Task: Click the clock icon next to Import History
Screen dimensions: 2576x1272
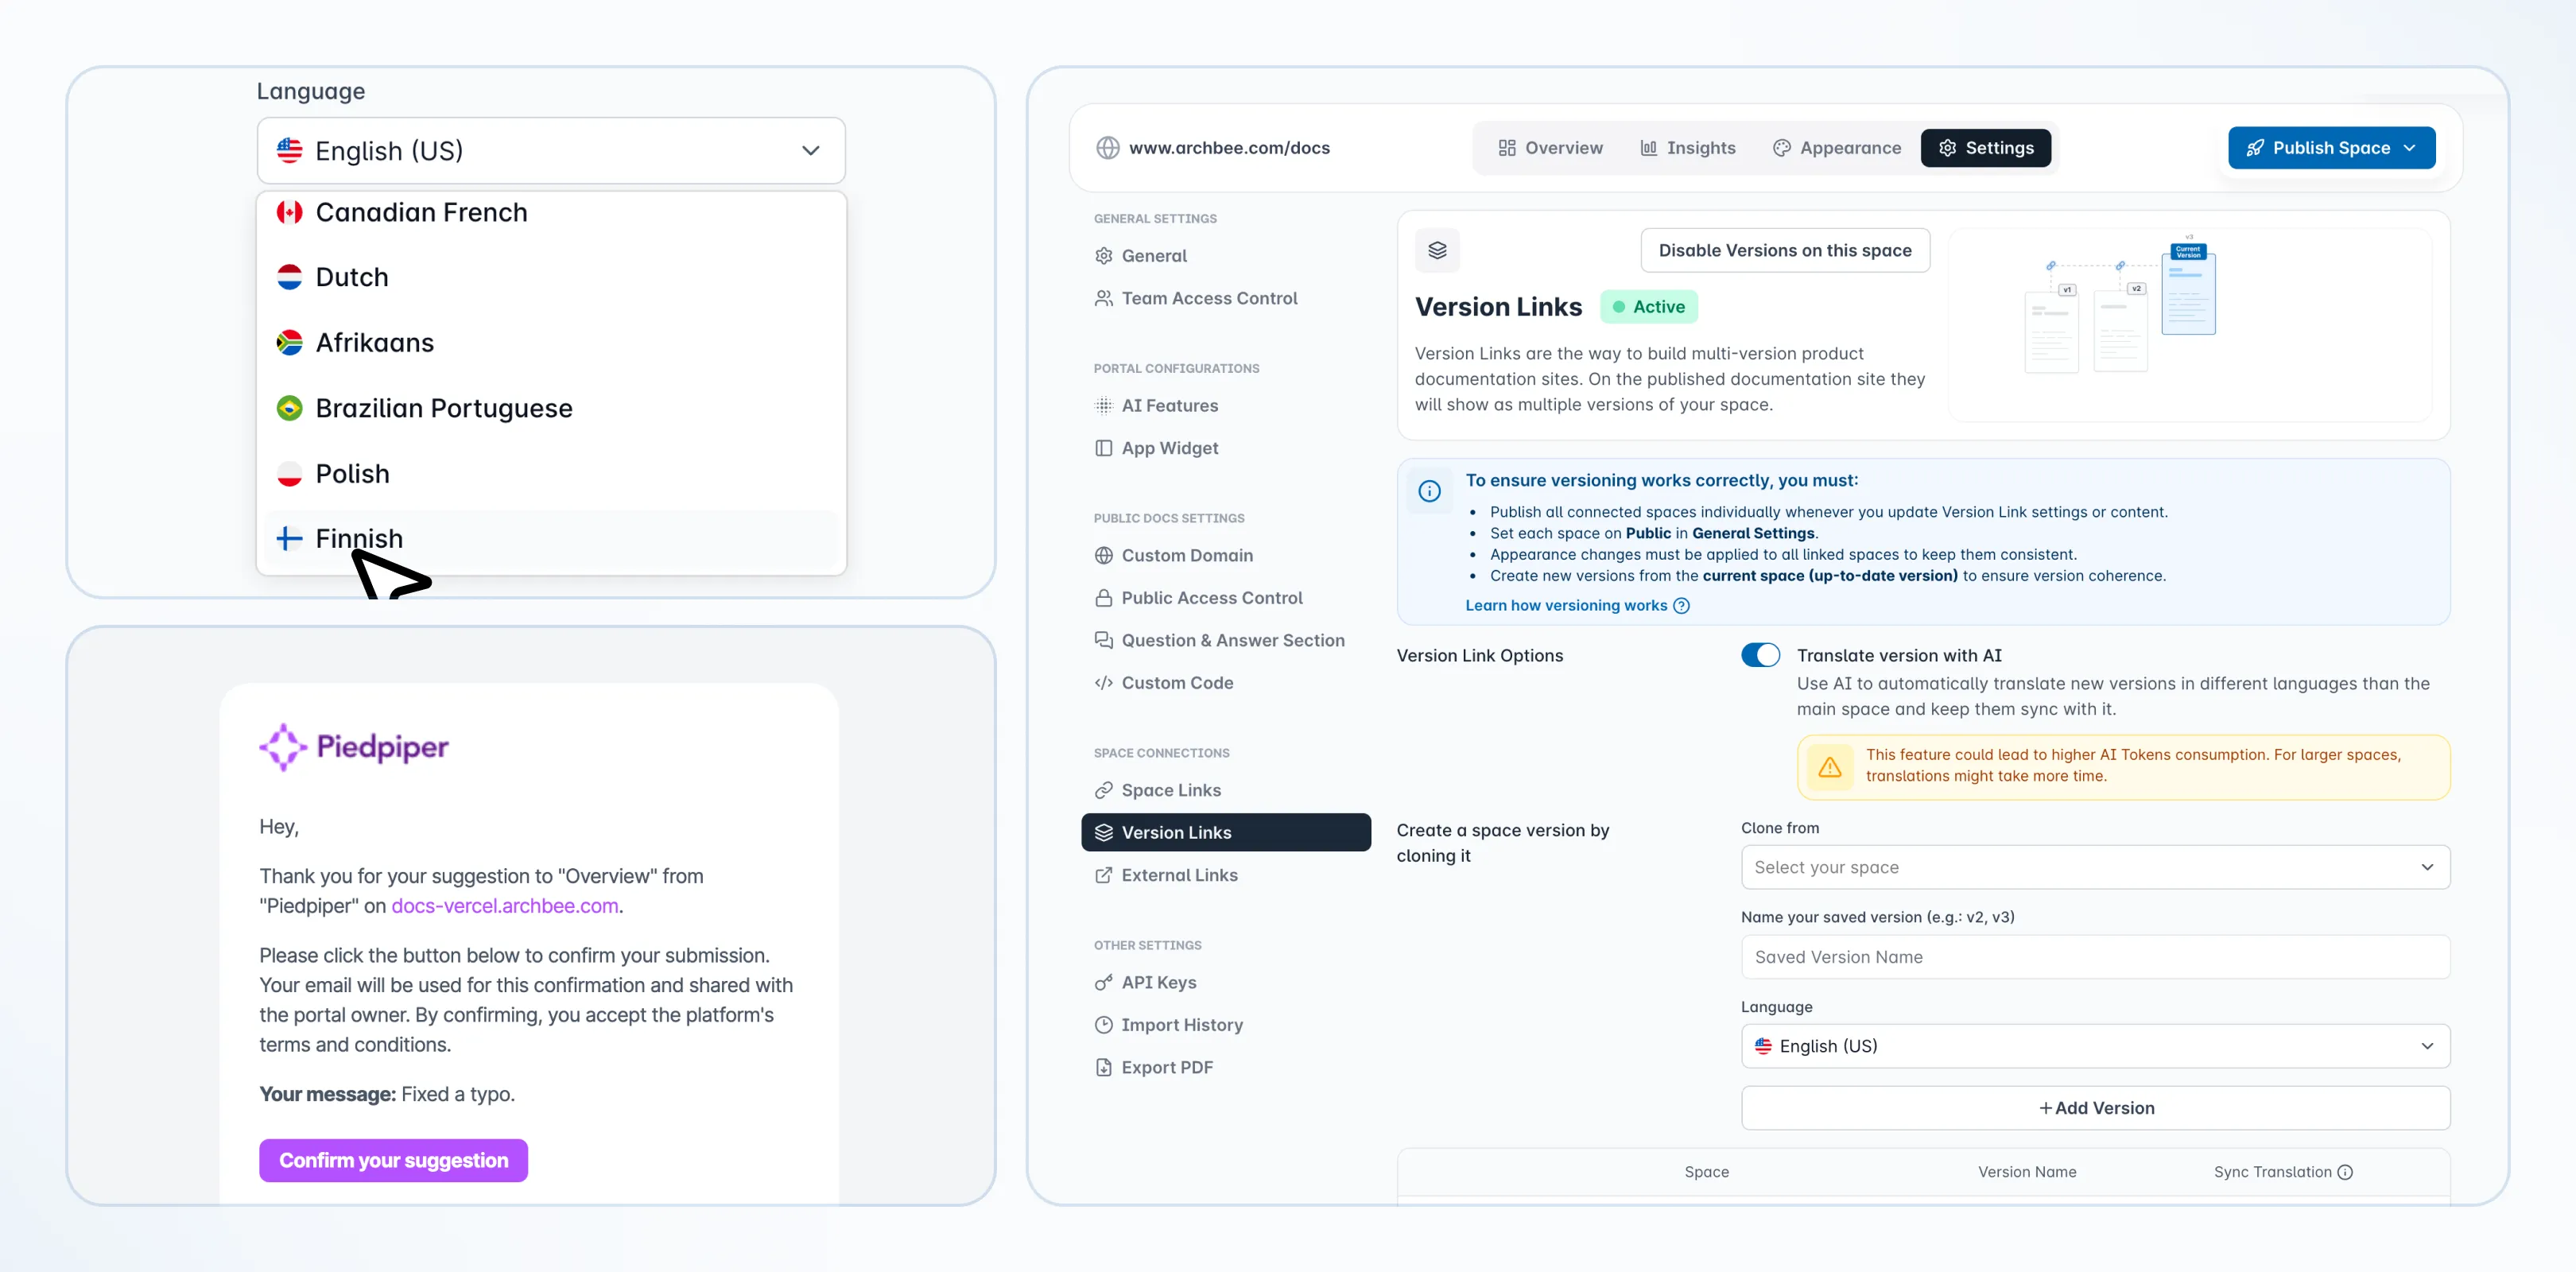Action: pyautogui.click(x=1103, y=1025)
